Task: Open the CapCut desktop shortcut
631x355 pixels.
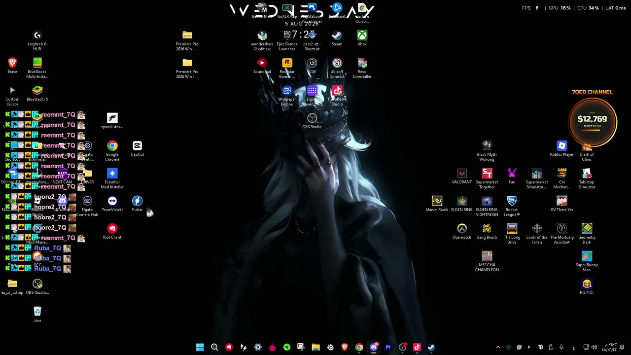Action: 137,146
